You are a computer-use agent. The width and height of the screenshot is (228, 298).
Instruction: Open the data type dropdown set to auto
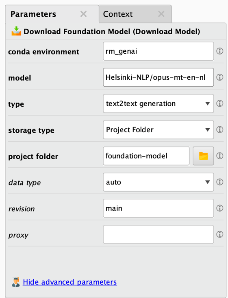(x=159, y=182)
